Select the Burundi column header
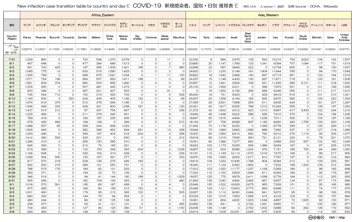 point(54,38)
